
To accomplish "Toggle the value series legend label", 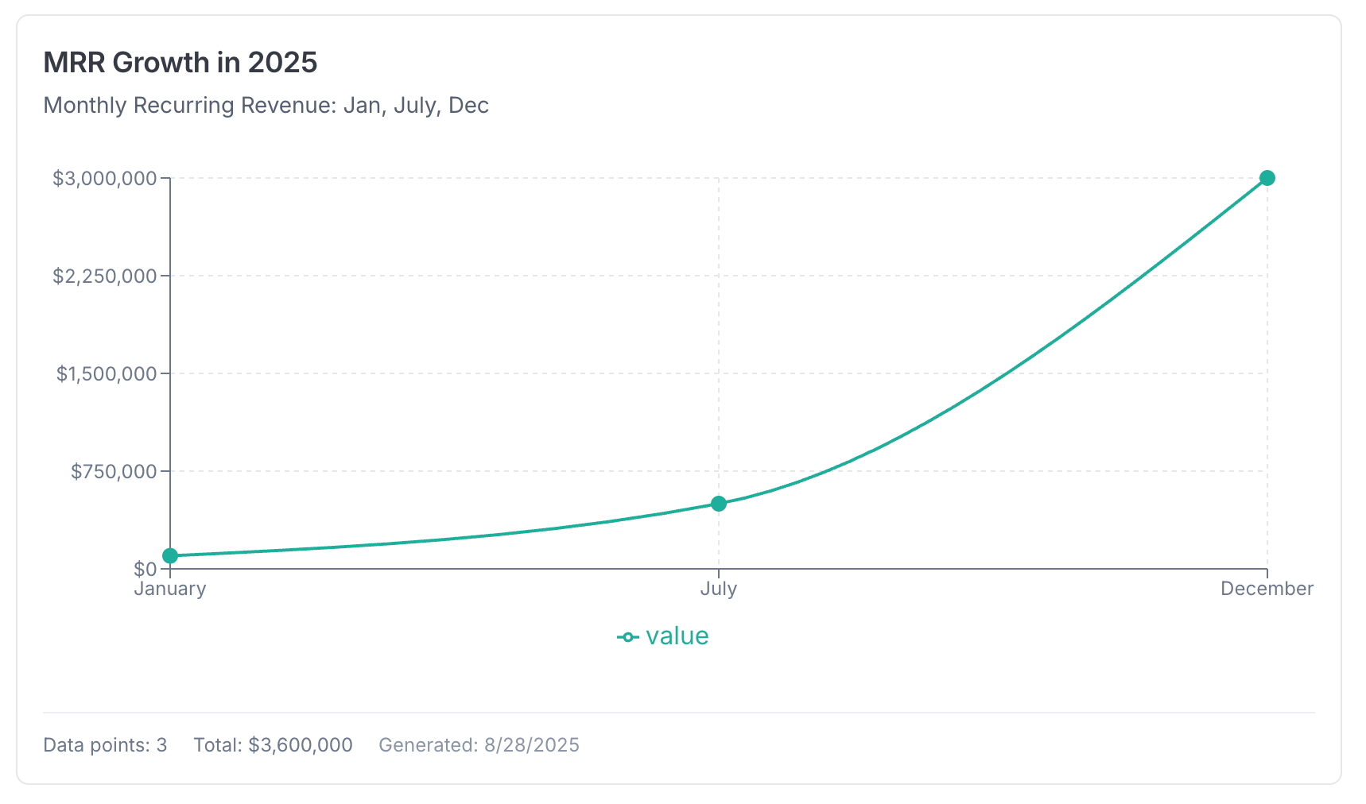I will click(677, 636).
